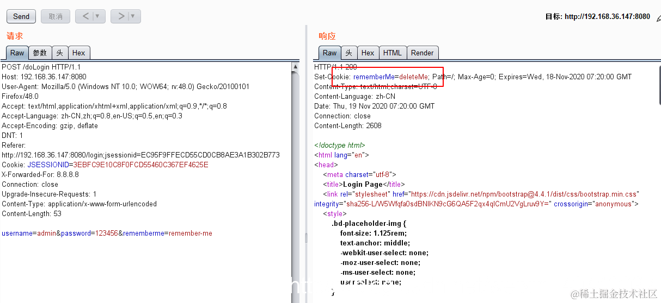Viewport: 661px width, 303px height.
Task: Open the response 头 headers tab
Action: point(349,53)
